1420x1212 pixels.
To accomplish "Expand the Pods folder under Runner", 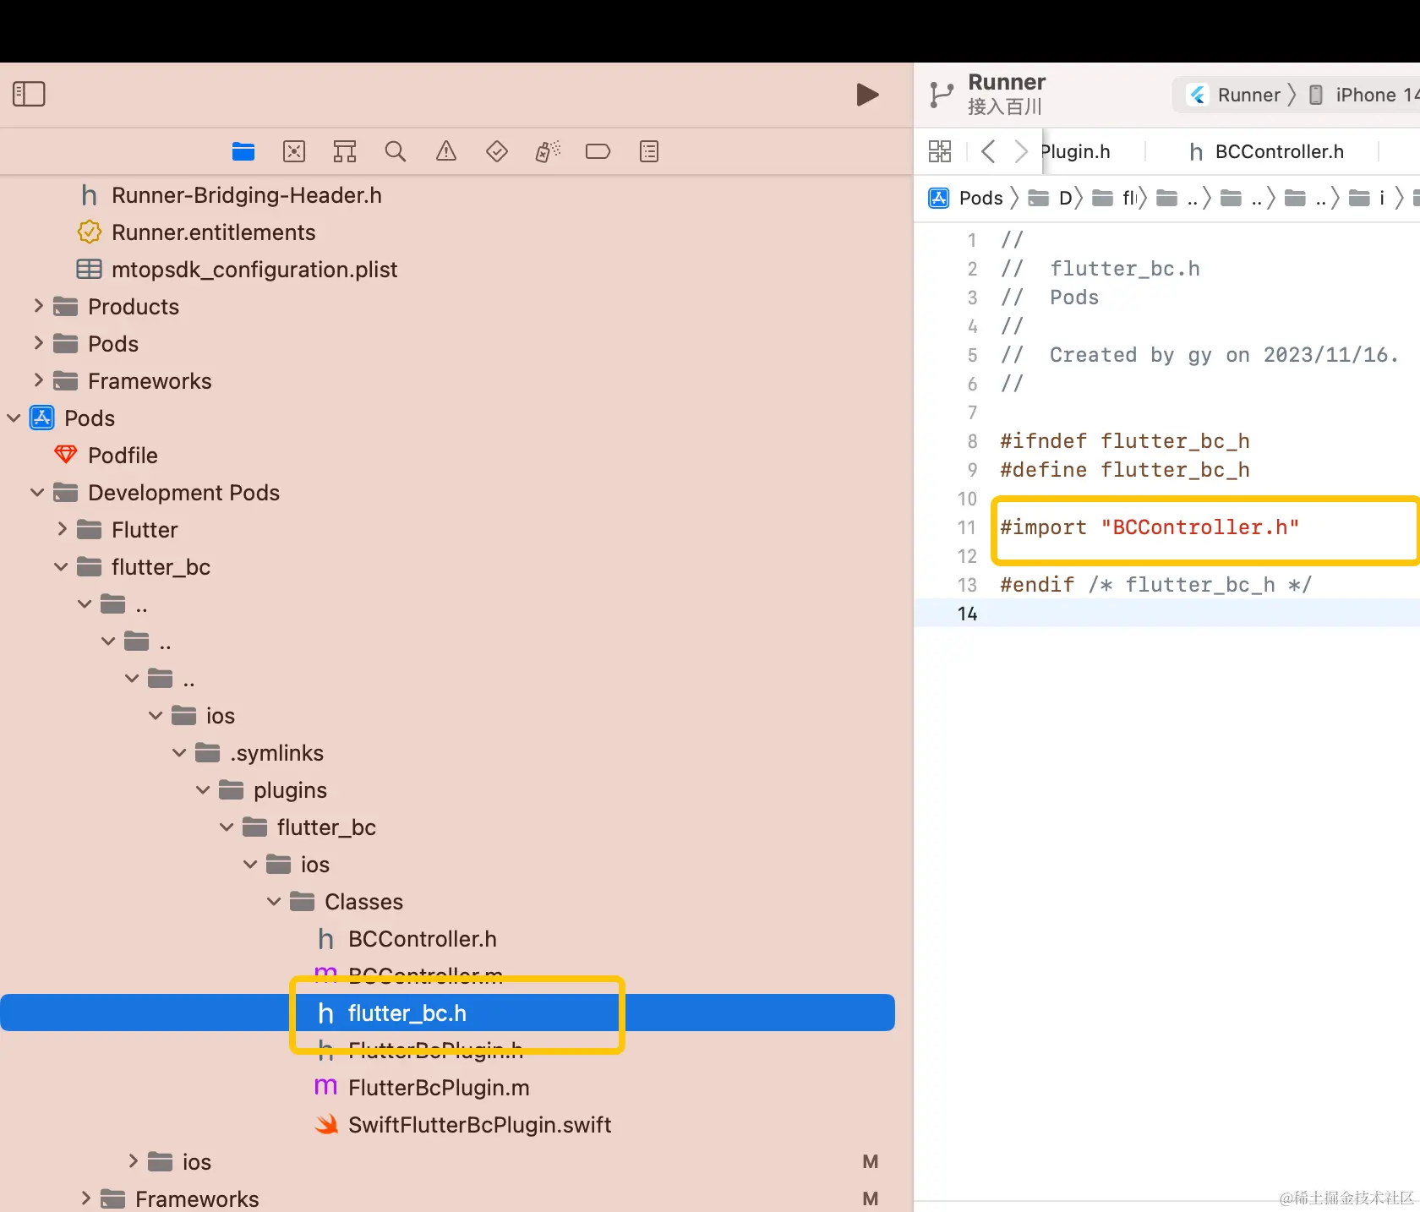I will (x=38, y=343).
